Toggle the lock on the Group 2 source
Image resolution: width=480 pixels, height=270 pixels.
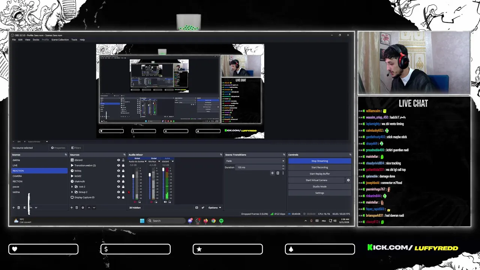tap(123, 192)
